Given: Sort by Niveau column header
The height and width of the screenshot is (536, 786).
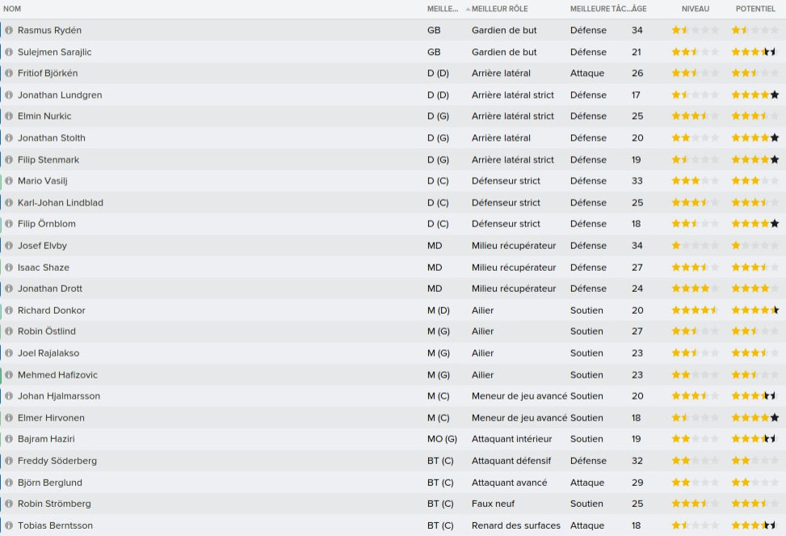Looking at the screenshot, I should click(x=695, y=9).
